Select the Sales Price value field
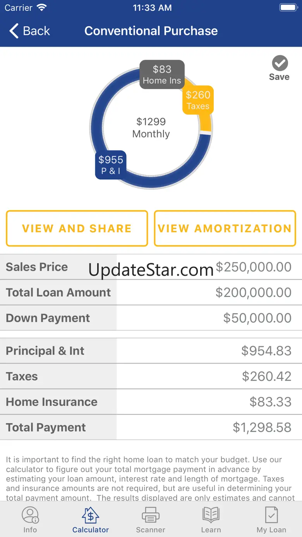Screen dimensions: 302x537 point(253,267)
